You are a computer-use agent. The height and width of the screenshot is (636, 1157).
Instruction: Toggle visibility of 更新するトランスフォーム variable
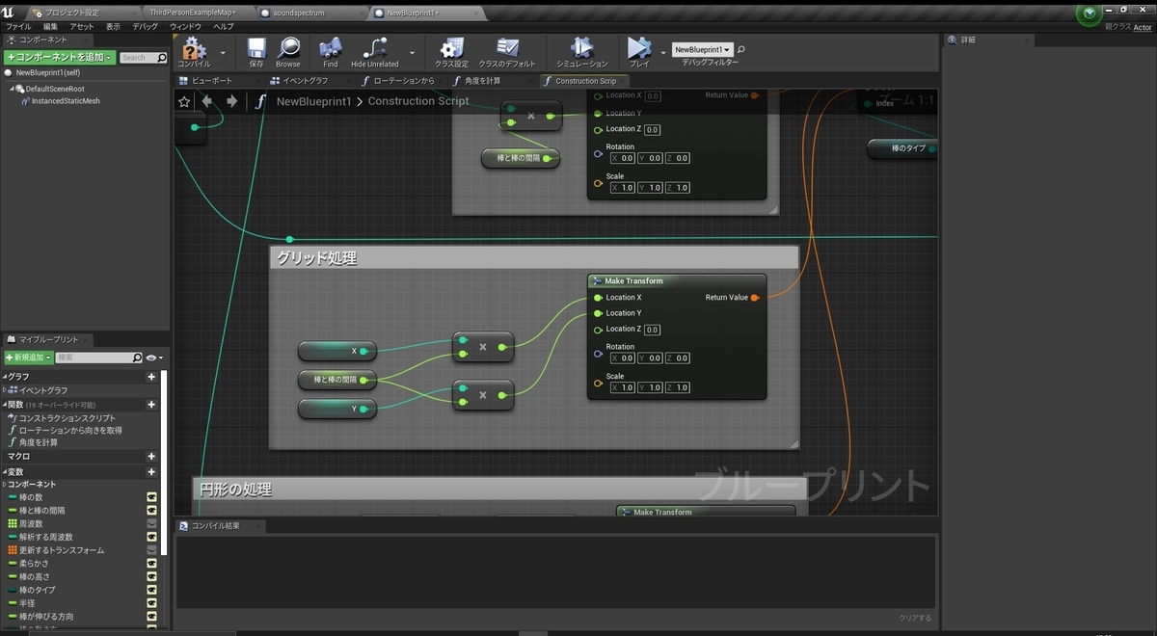[151, 550]
